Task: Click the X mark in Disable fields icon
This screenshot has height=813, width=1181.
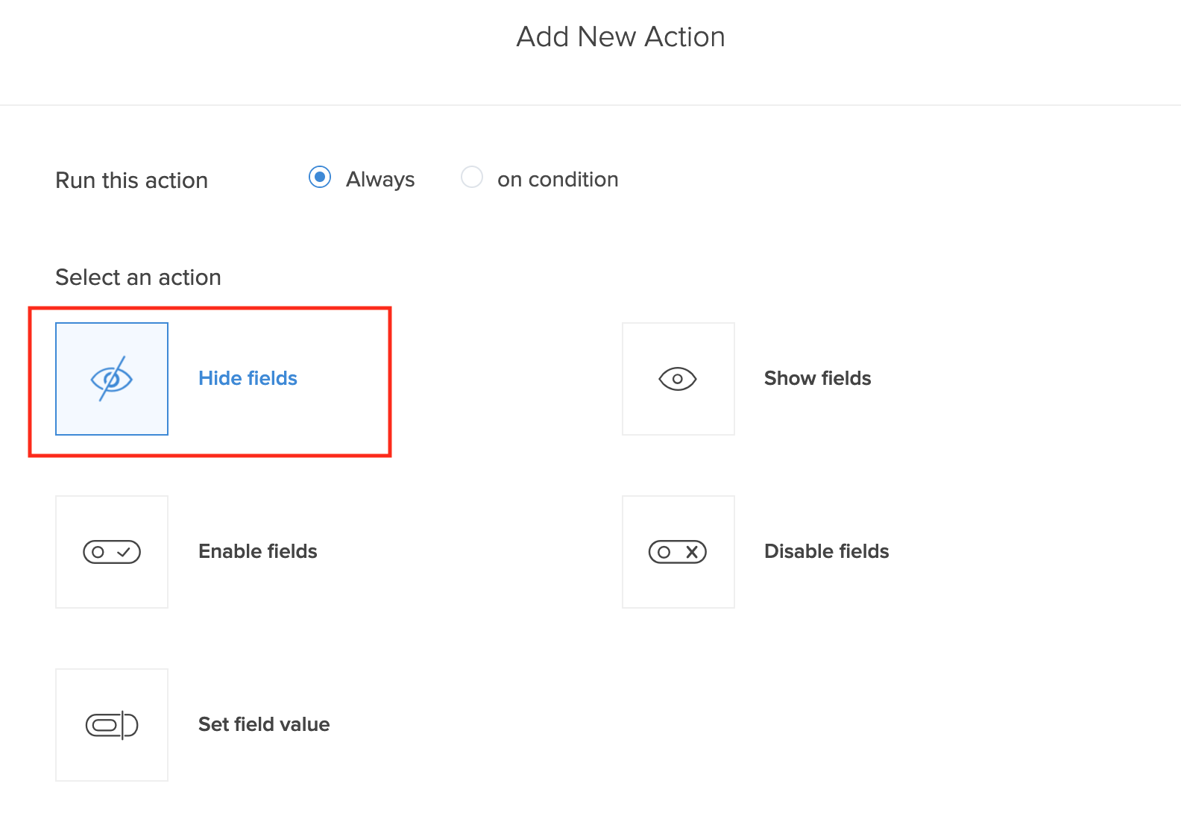Action: 692,552
